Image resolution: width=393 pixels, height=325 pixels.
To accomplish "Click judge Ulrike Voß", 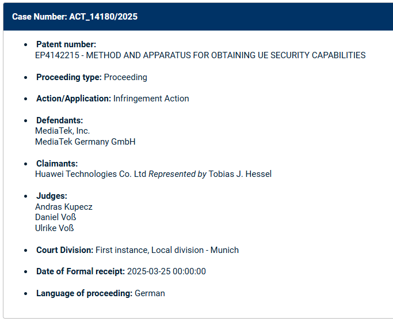I will (x=55, y=228).
